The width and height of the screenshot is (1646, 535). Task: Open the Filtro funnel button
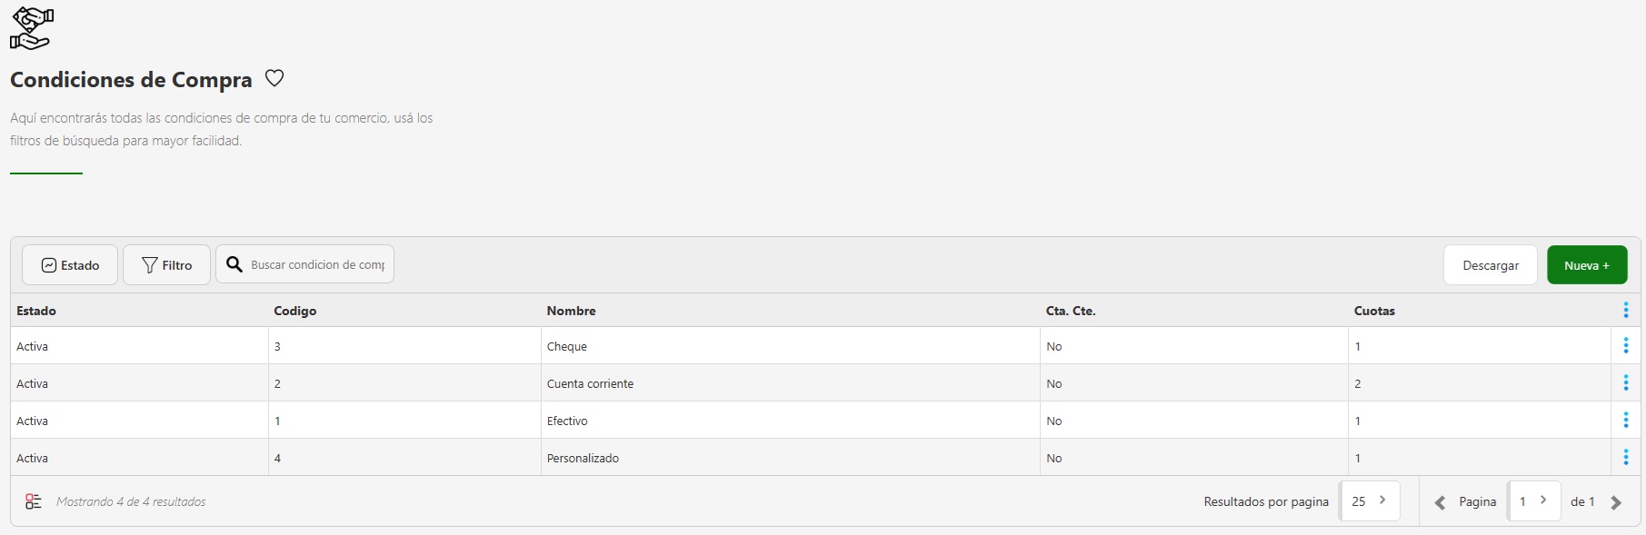166,265
